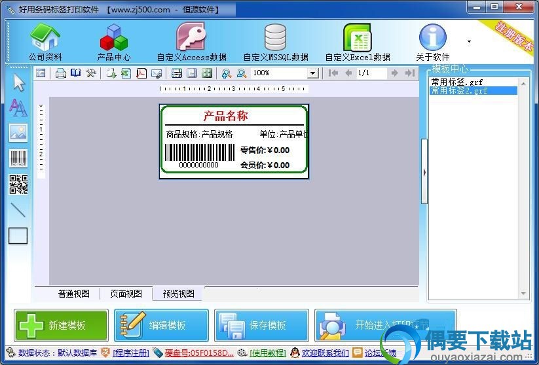Go to previous page arrow

[x=348, y=73]
